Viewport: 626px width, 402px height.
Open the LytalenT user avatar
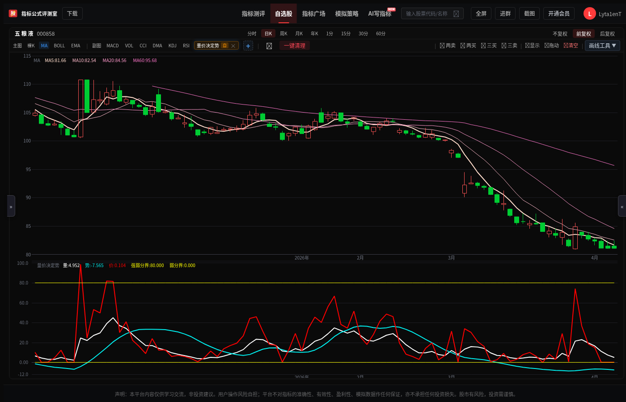(590, 14)
